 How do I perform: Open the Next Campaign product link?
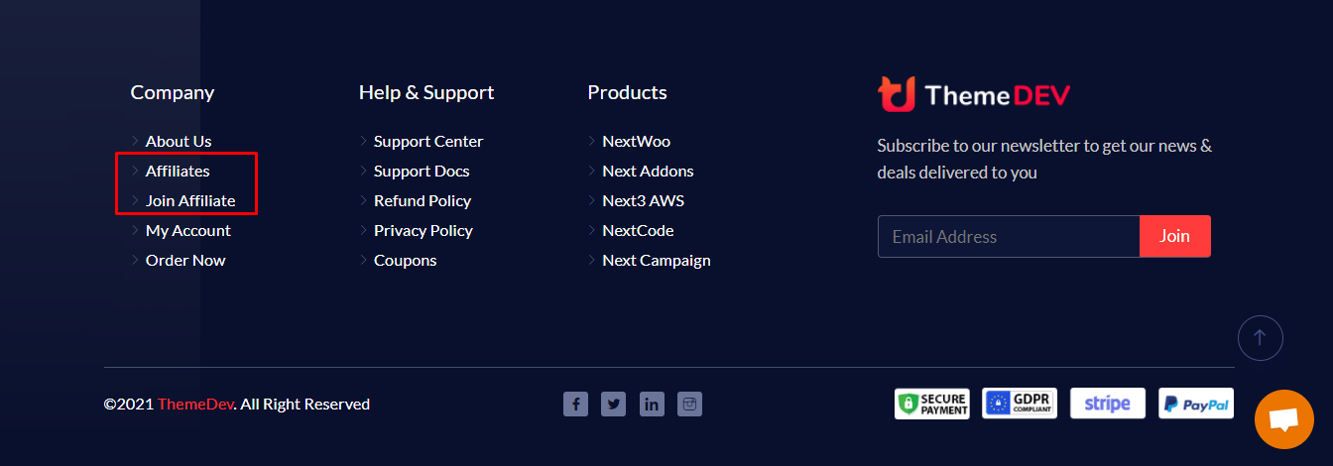pos(657,260)
